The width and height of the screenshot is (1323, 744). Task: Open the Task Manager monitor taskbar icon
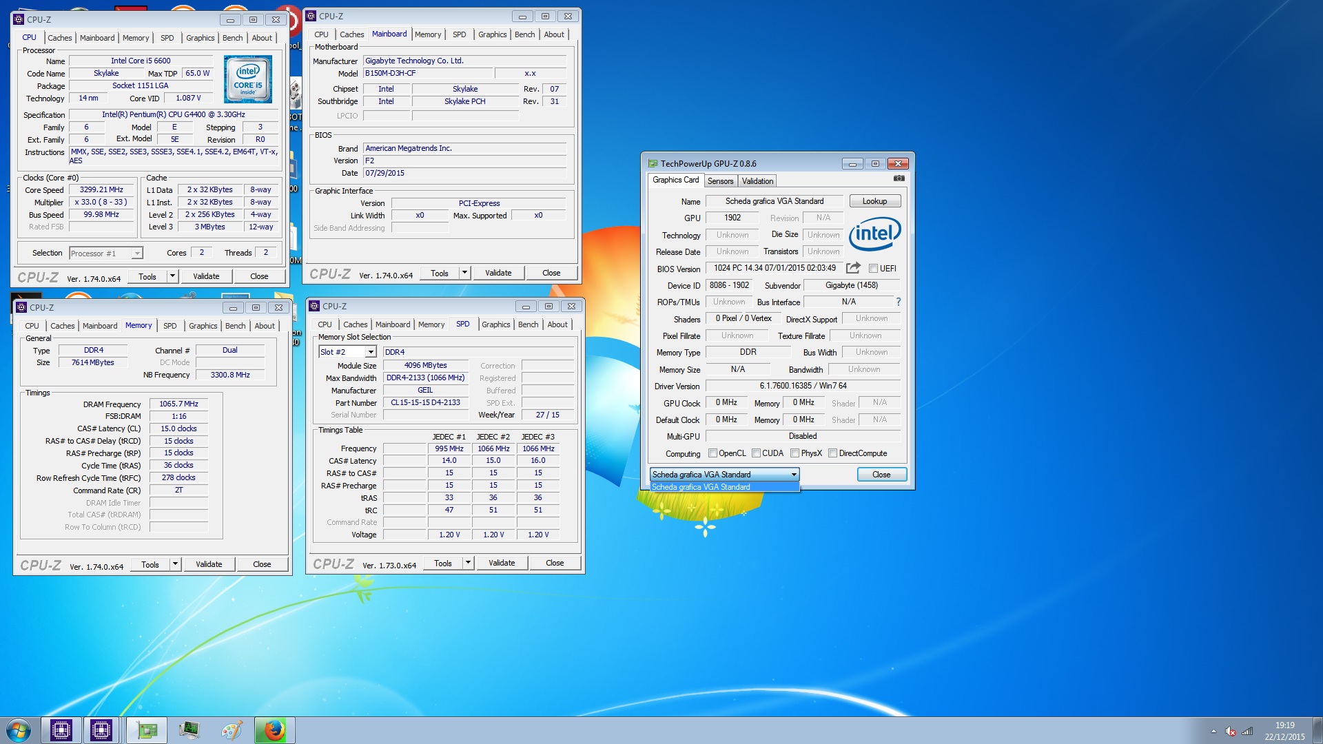189,730
